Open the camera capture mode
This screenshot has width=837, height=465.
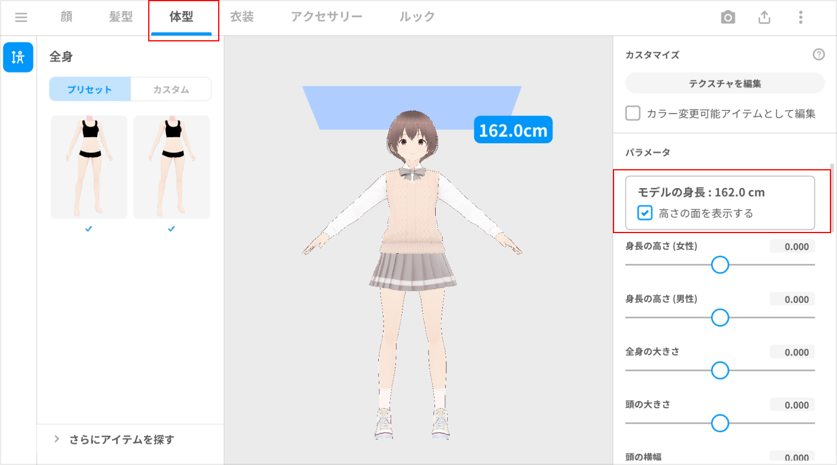pyautogui.click(x=728, y=17)
